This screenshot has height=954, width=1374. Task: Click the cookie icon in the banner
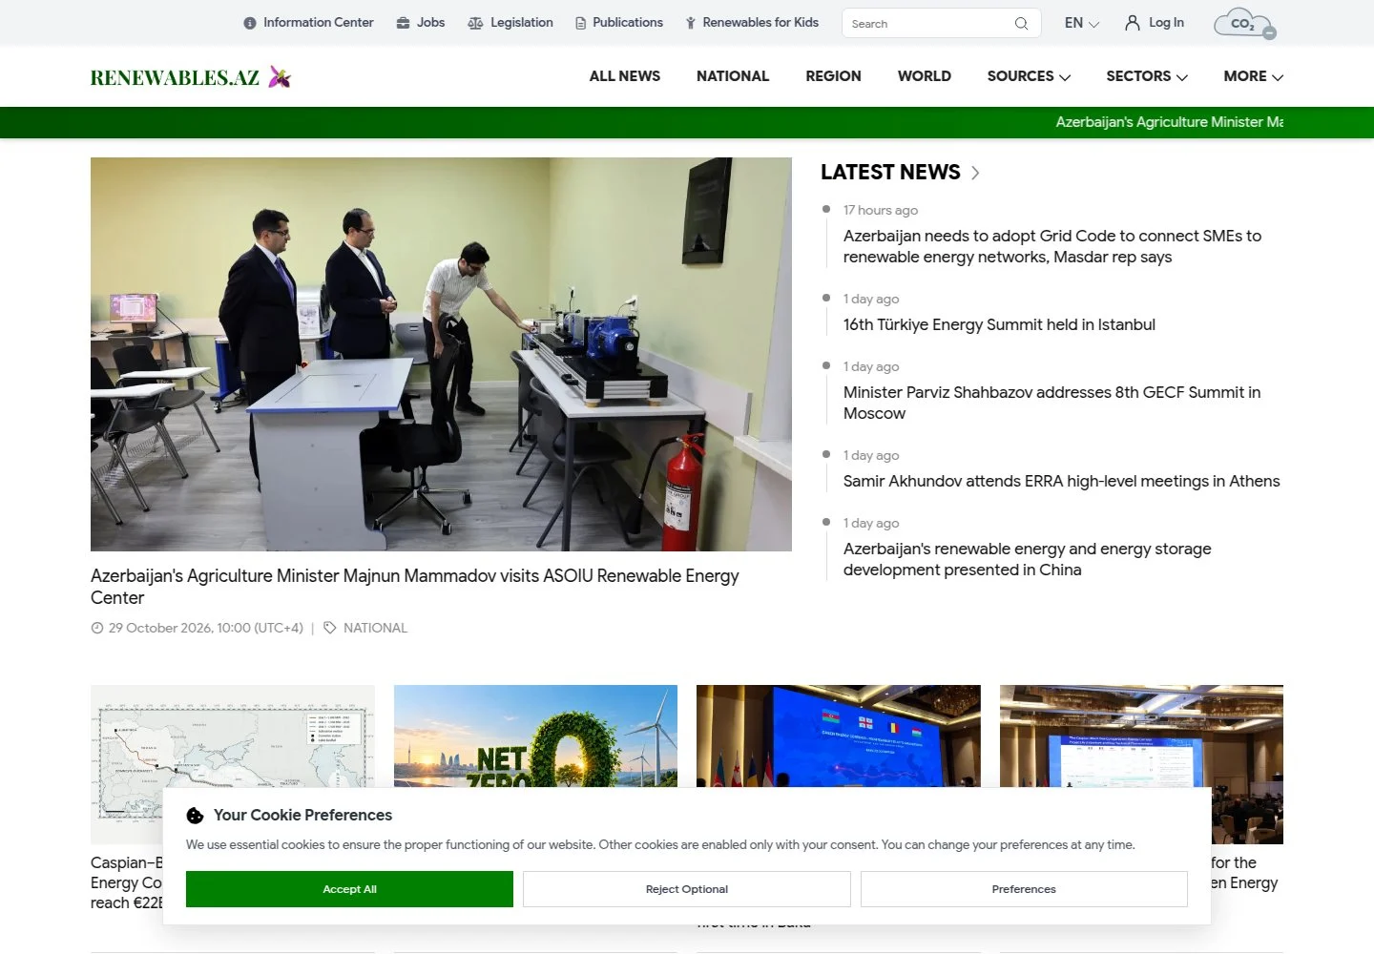pos(195,816)
